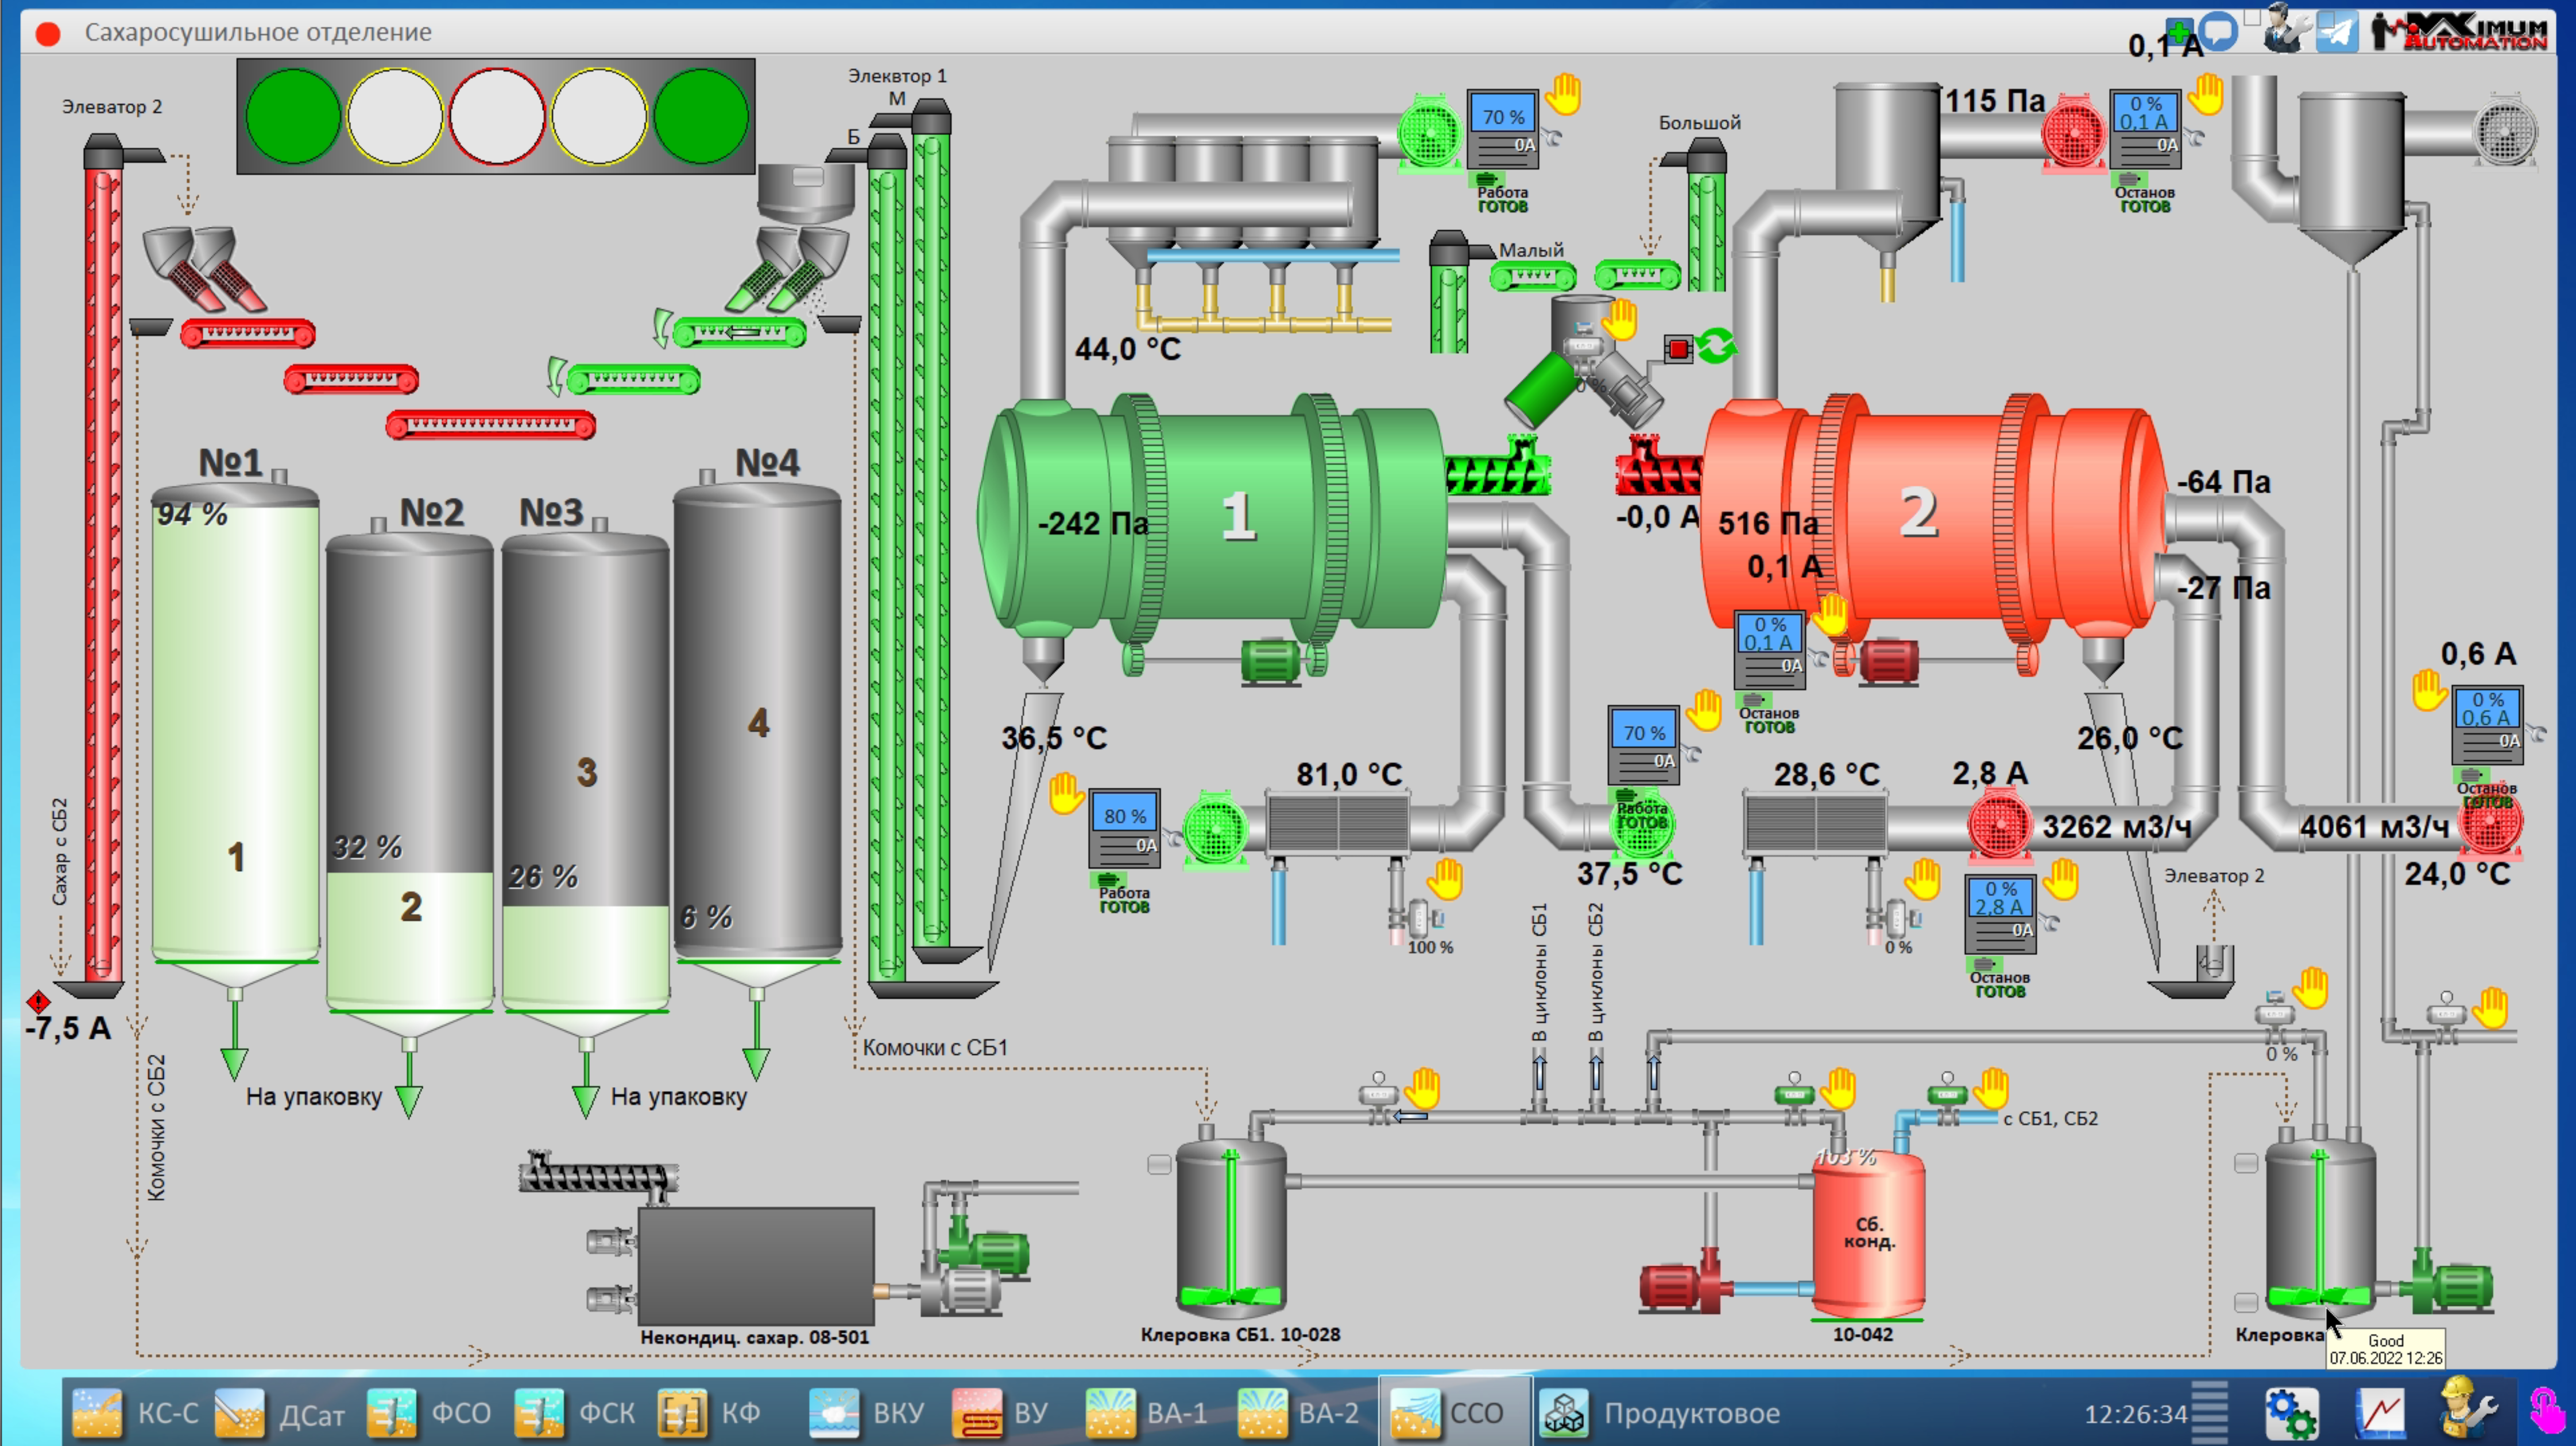
Task: Click the 81,0 °C temperature reading
Action: point(1349,774)
